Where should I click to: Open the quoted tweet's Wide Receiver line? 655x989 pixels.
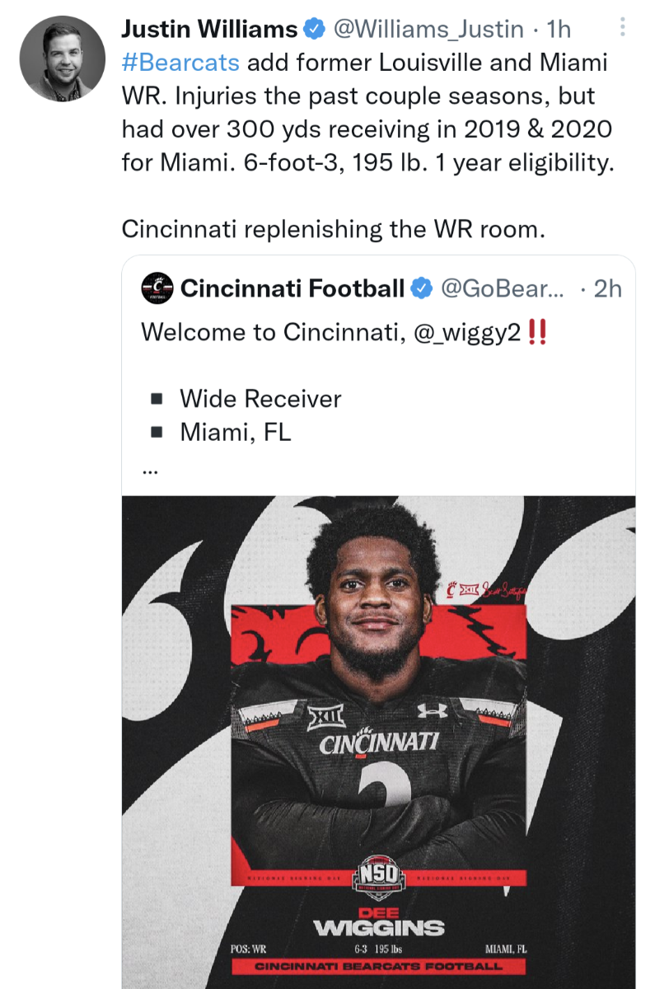click(x=260, y=399)
